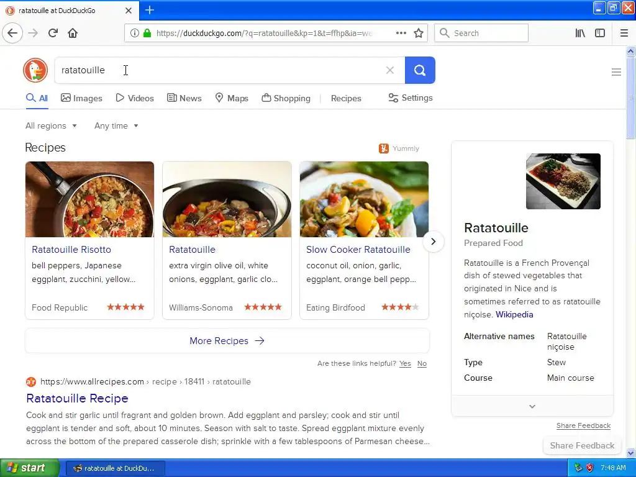Click the Slow Cooker Ratatouille photo
The height and width of the screenshot is (477, 636).
pyautogui.click(x=364, y=199)
